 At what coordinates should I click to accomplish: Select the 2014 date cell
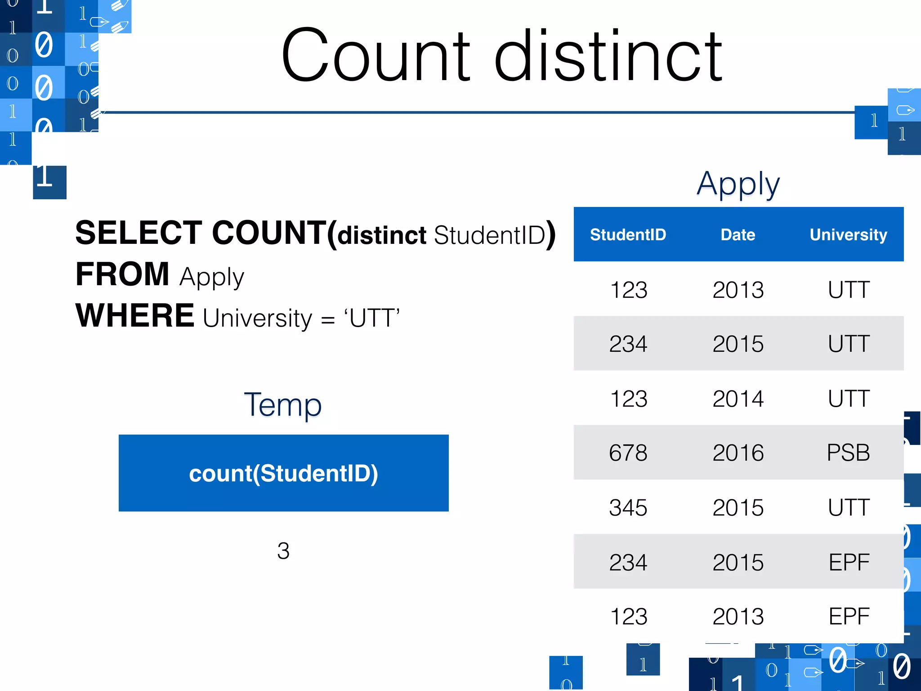point(738,399)
